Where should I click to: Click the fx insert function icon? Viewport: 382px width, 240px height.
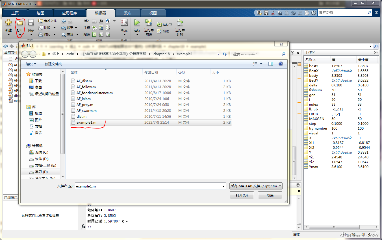pyautogui.click(x=101, y=21)
